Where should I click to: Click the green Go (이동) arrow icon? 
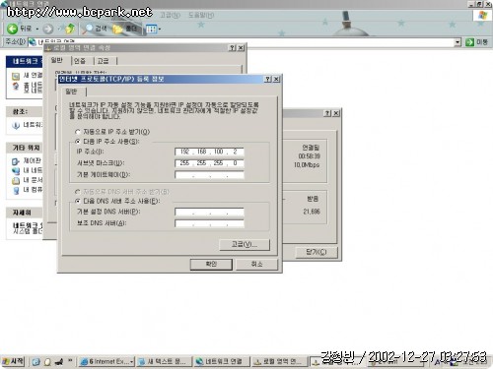point(469,42)
